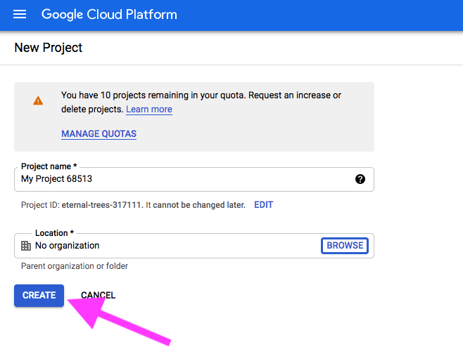Click the No organization location field
The image size is (463, 349).
[x=194, y=246]
